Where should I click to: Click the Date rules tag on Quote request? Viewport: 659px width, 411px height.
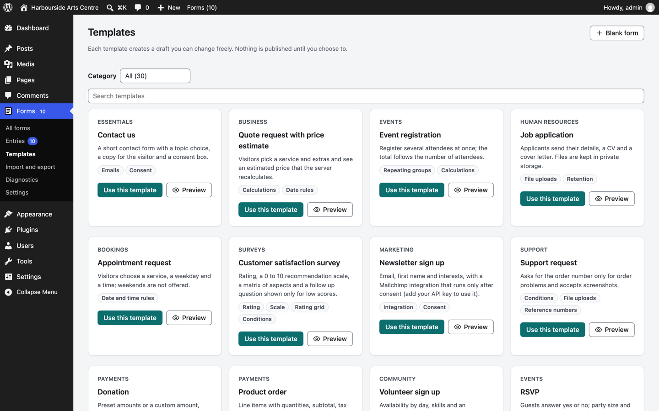[300, 190]
